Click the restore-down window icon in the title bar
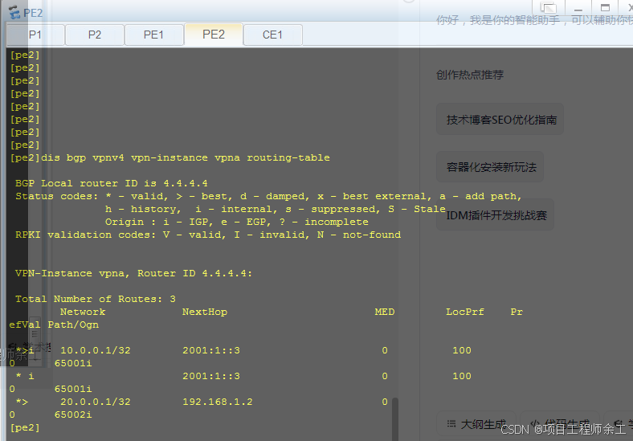Image resolution: width=633 pixels, height=441 pixels. click(x=549, y=7)
